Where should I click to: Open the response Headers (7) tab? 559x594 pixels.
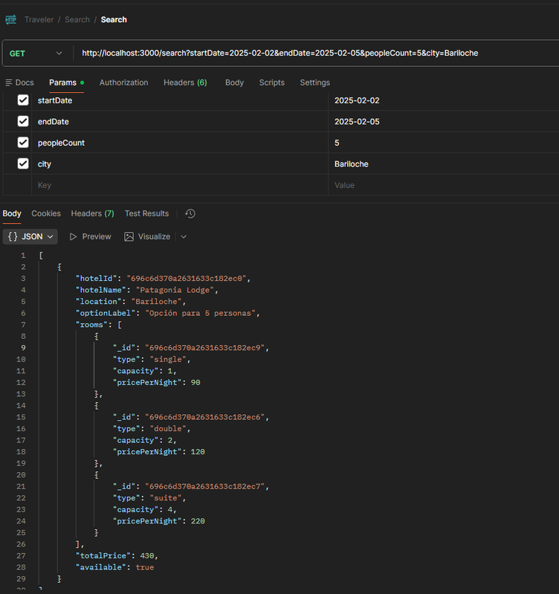[x=92, y=213]
